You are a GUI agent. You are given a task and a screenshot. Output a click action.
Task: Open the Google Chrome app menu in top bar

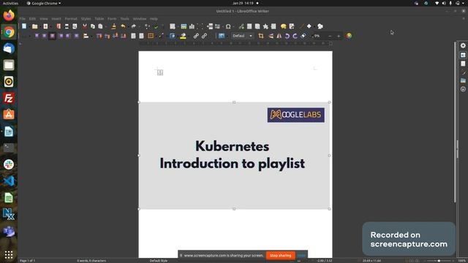44,3
